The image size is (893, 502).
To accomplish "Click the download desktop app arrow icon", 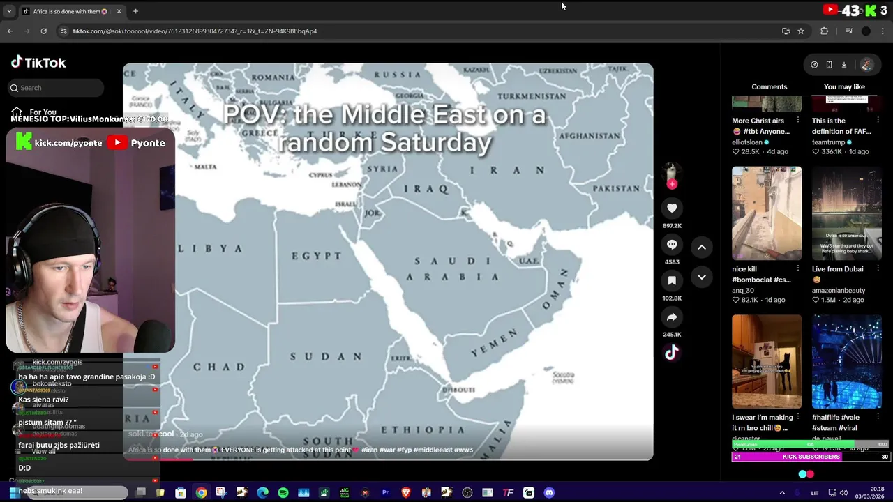I will coord(843,65).
